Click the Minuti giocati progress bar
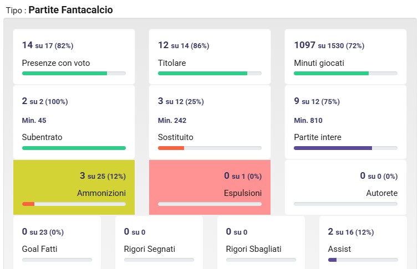Image resolution: width=418 pixels, height=269 pixels. [x=346, y=73]
